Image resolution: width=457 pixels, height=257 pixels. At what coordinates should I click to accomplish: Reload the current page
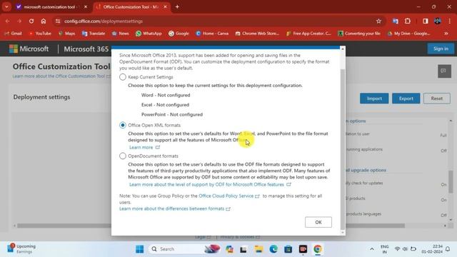point(31,21)
